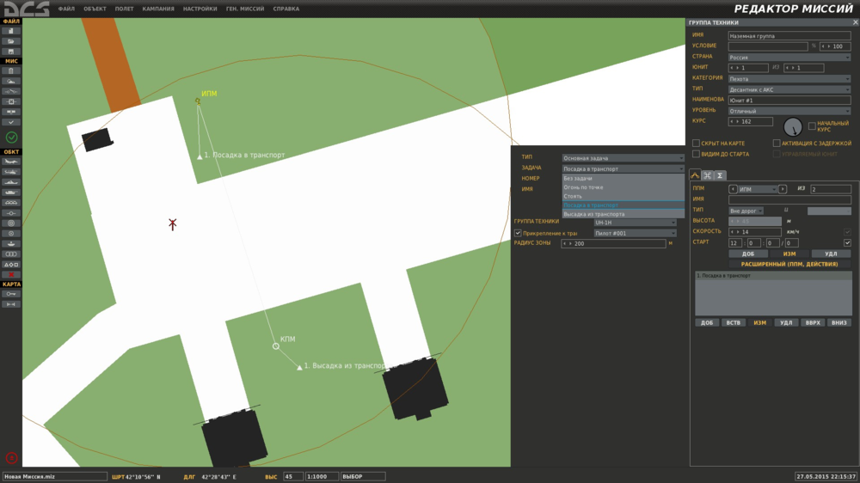
Task: Click the new mission file icon
Action: (11, 31)
